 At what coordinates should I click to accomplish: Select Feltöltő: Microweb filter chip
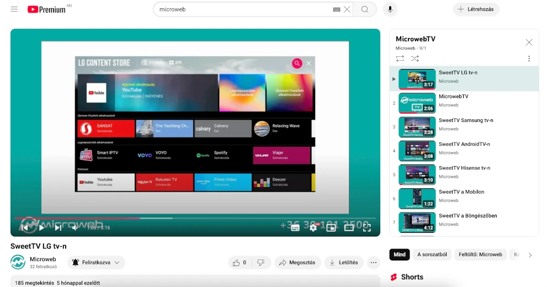[x=480, y=254]
